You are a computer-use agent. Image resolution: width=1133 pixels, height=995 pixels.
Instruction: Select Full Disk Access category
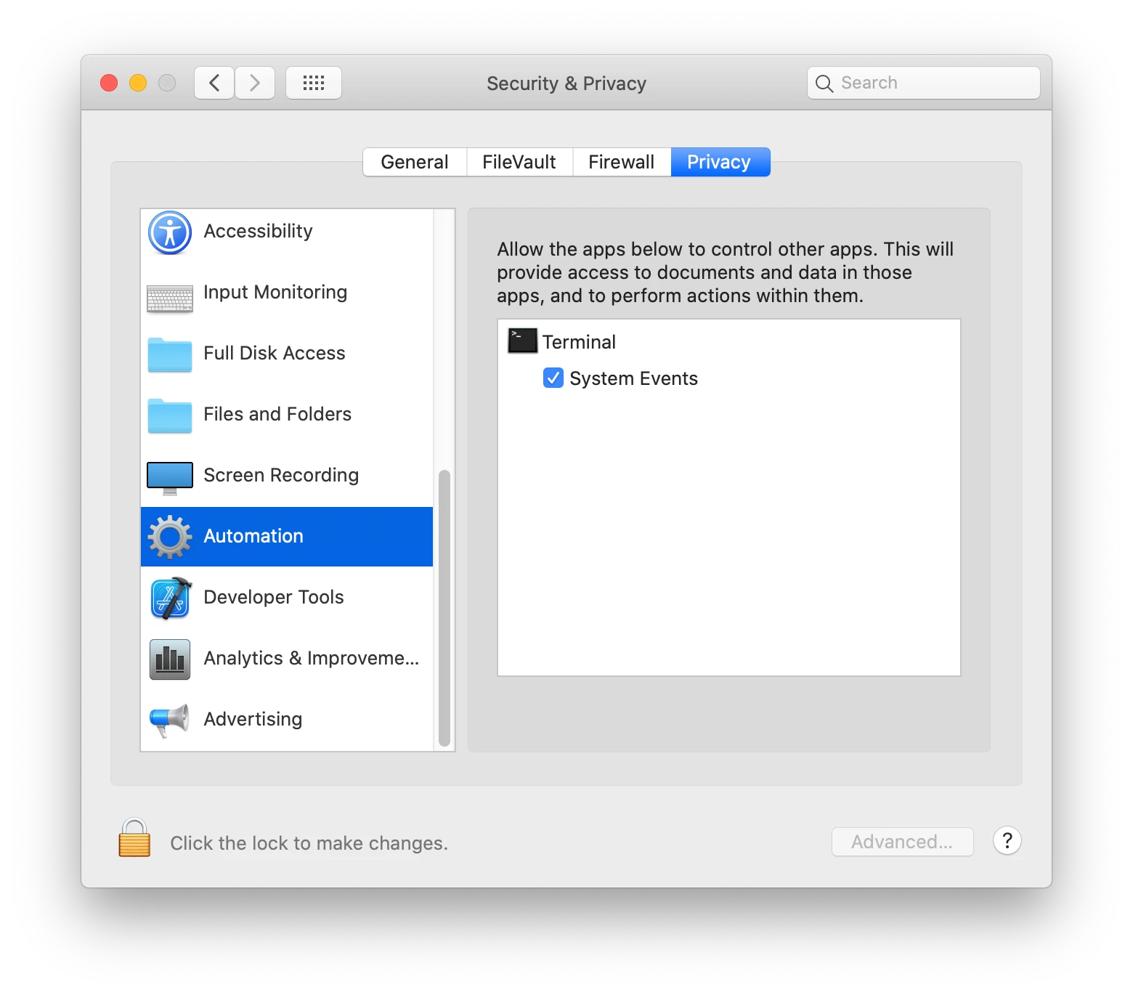click(287, 354)
